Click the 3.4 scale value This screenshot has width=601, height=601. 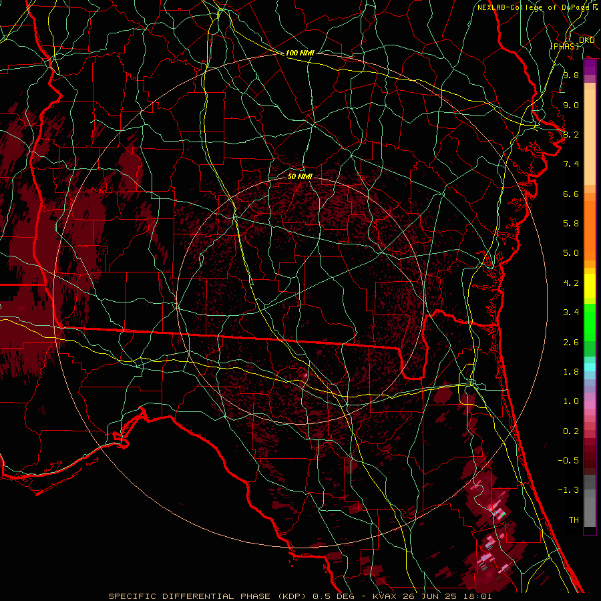point(571,313)
